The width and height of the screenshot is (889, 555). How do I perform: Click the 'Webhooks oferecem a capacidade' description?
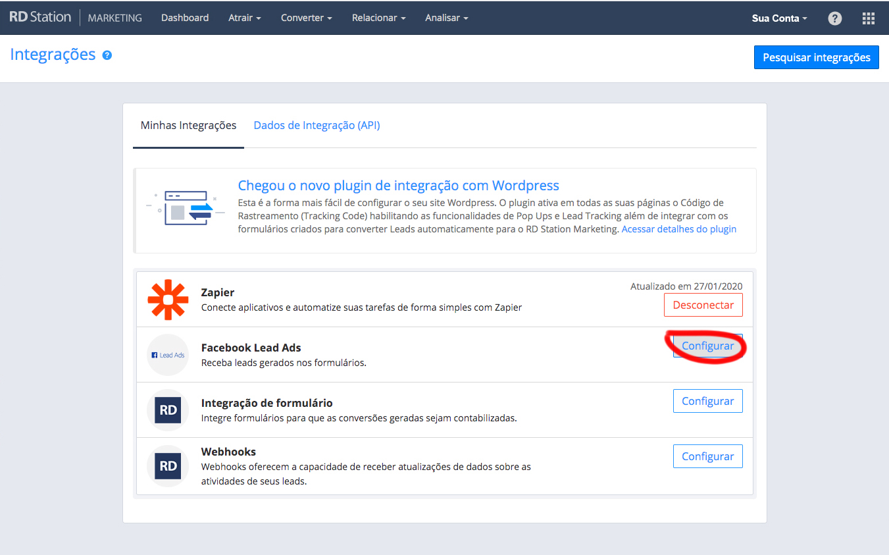[366, 474]
